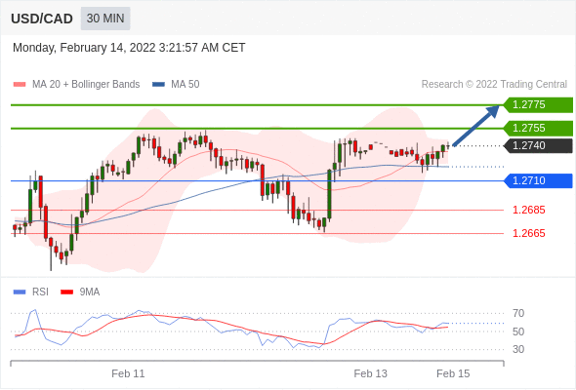This screenshot has height=390, width=576.
Task: Click the blue RSI legend swatch
Action: [x=20, y=292]
